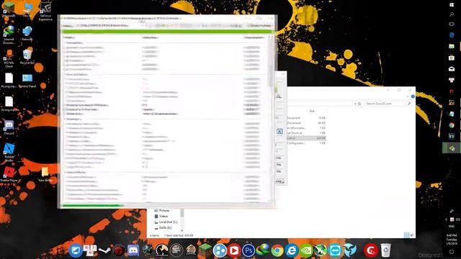Launch Discord from the bottom dock
The image size is (461, 259).
[133, 250]
